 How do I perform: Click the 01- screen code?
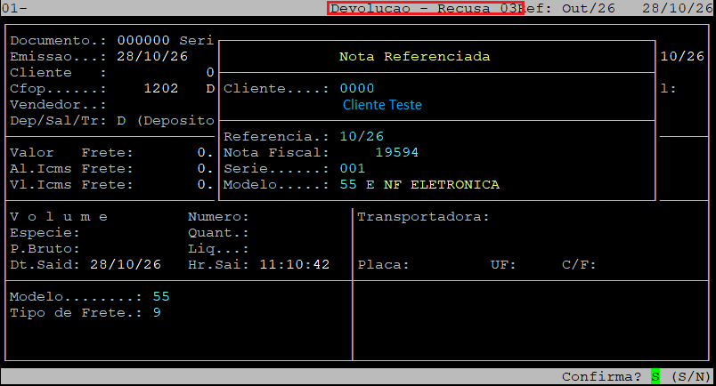(14, 9)
